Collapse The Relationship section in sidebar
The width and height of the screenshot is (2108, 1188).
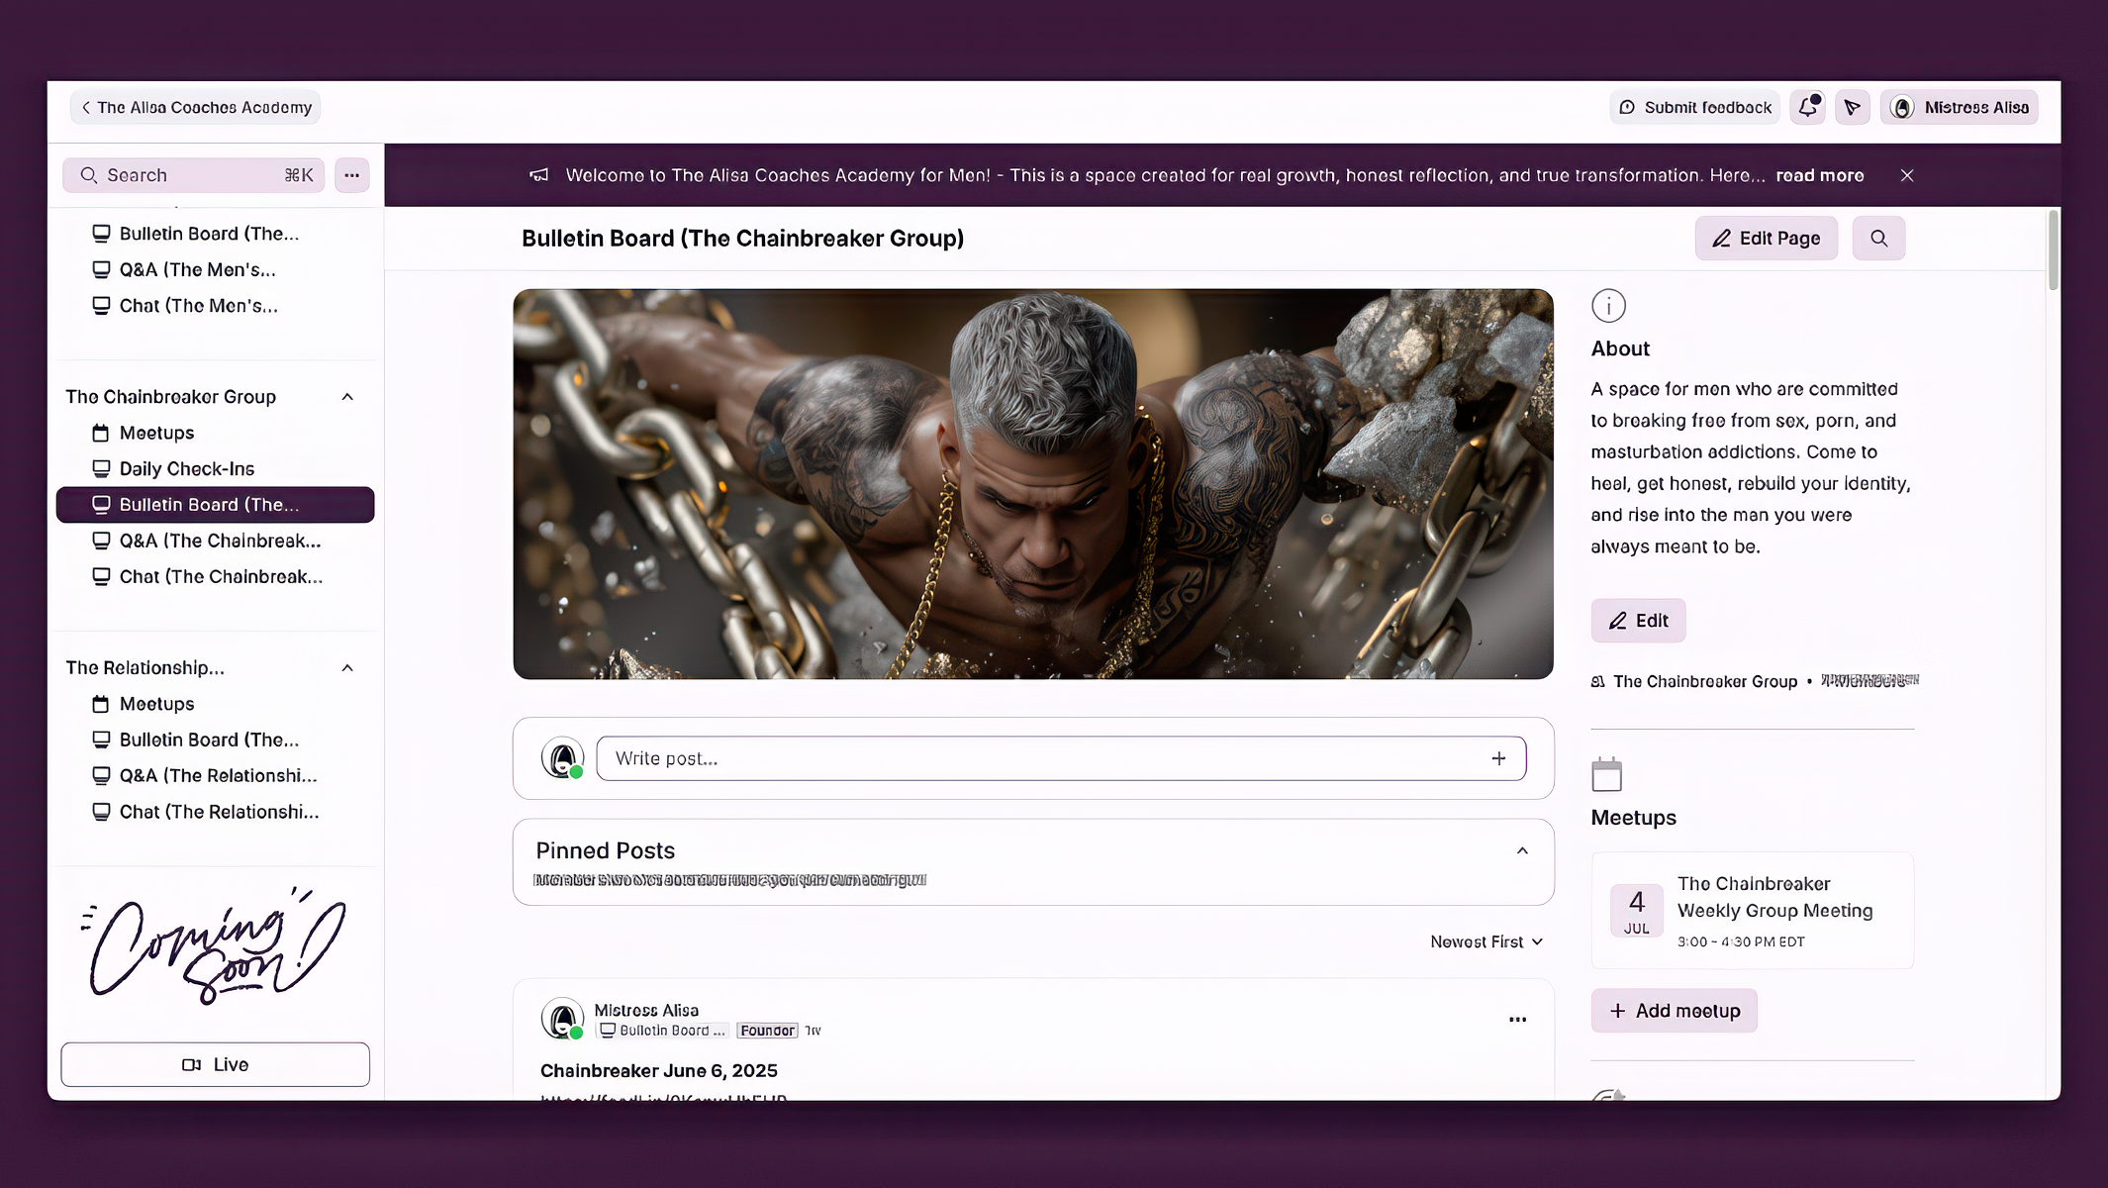(x=347, y=668)
